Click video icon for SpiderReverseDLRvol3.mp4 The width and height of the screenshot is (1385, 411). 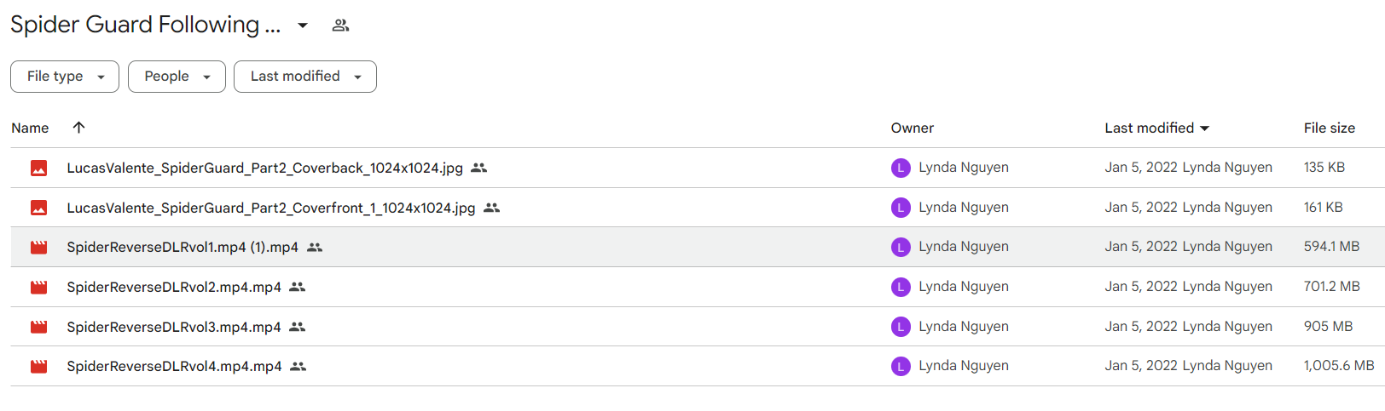(39, 327)
